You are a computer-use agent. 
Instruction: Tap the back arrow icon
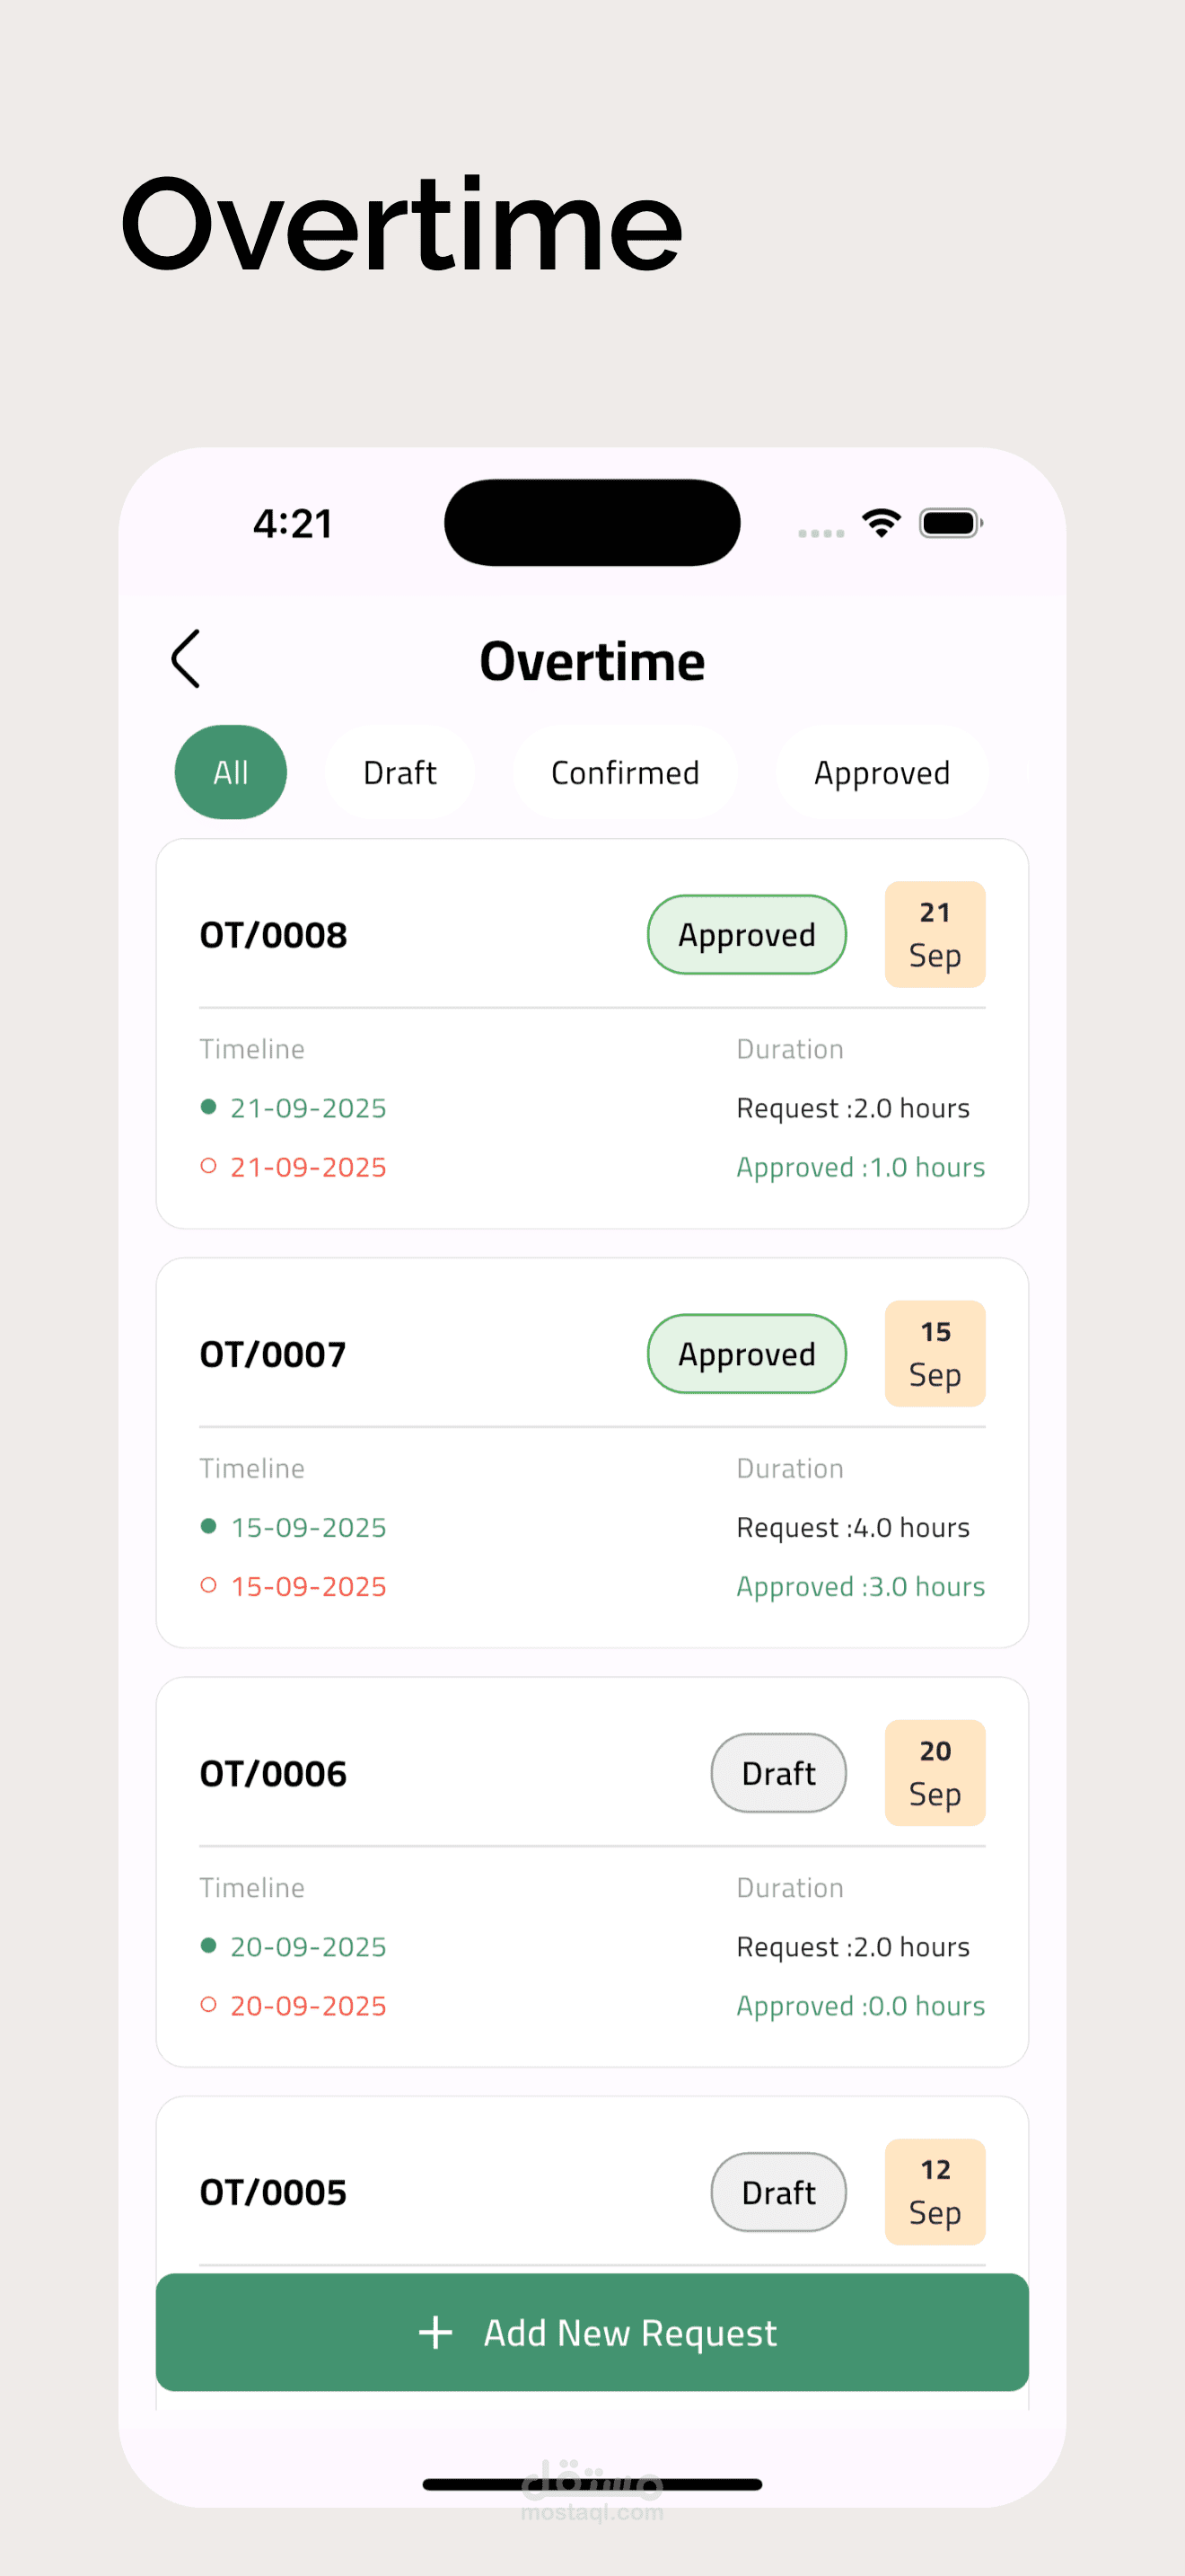tap(187, 659)
